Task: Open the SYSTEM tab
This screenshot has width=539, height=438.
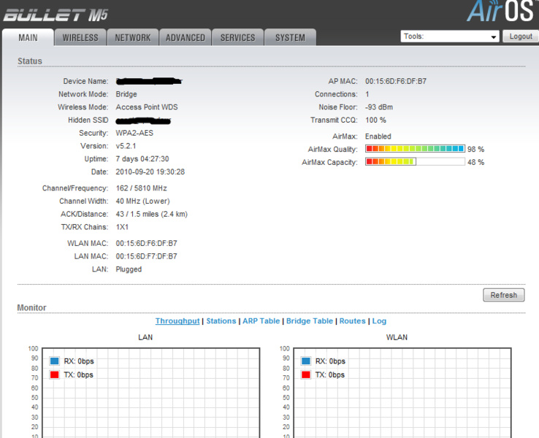Action: tap(290, 37)
